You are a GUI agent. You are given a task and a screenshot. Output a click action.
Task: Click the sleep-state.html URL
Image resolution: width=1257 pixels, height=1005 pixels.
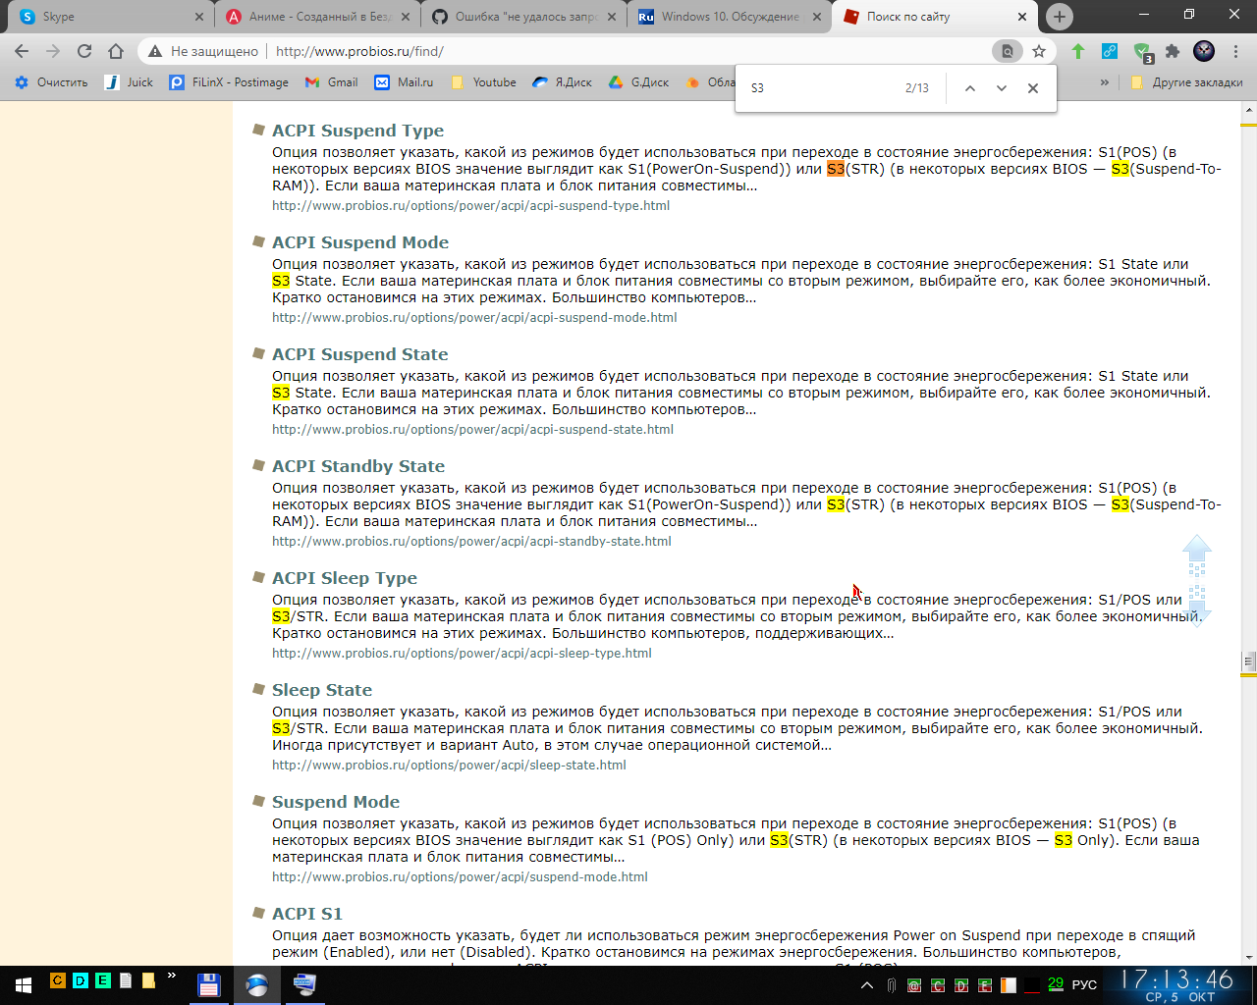[449, 766]
